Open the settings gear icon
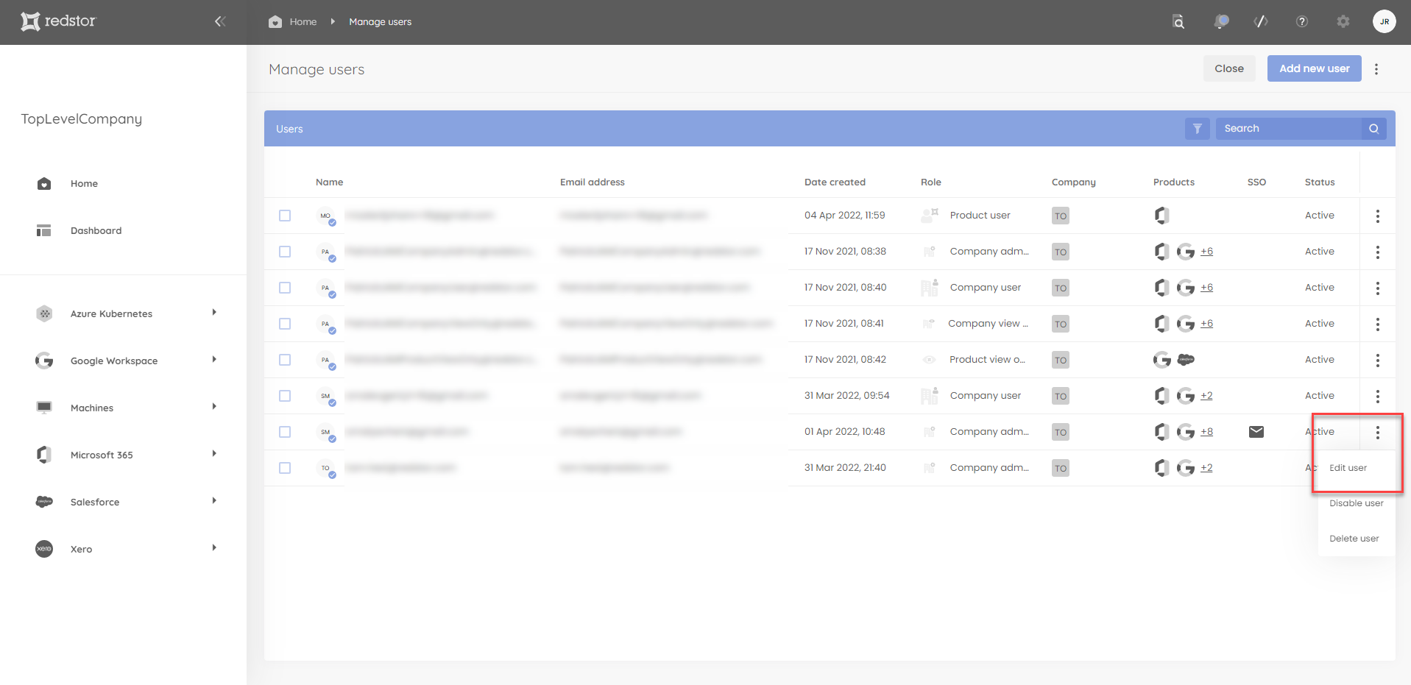Viewport: 1411px width, 685px height. coord(1343,21)
